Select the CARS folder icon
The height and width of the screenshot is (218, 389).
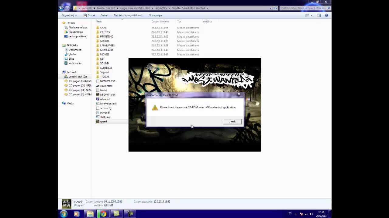click(x=98, y=28)
